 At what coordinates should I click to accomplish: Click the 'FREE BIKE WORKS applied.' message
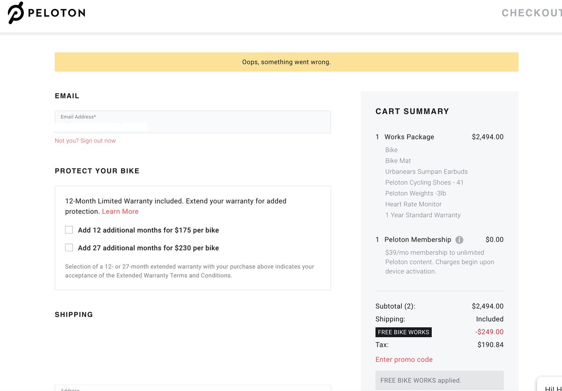(440, 380)
